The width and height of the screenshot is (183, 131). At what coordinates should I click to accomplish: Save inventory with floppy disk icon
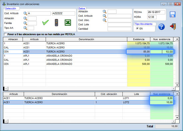172,14
